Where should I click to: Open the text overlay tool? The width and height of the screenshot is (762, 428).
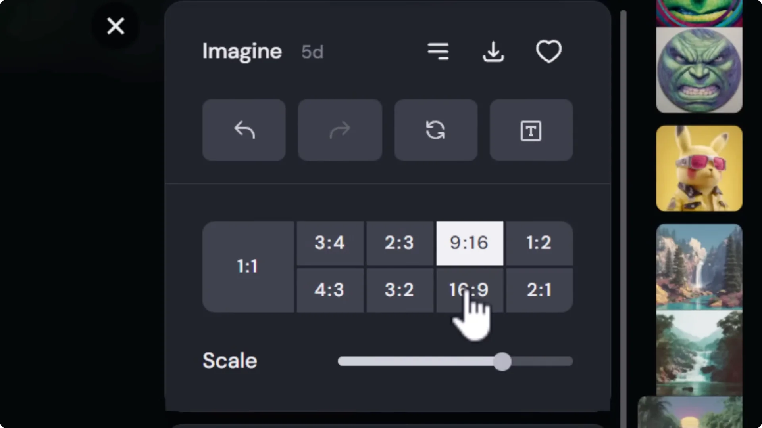click(x=531, y=130)
